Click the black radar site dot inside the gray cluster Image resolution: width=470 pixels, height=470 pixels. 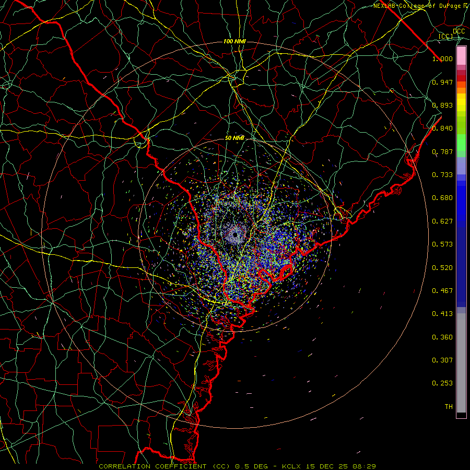235,234
